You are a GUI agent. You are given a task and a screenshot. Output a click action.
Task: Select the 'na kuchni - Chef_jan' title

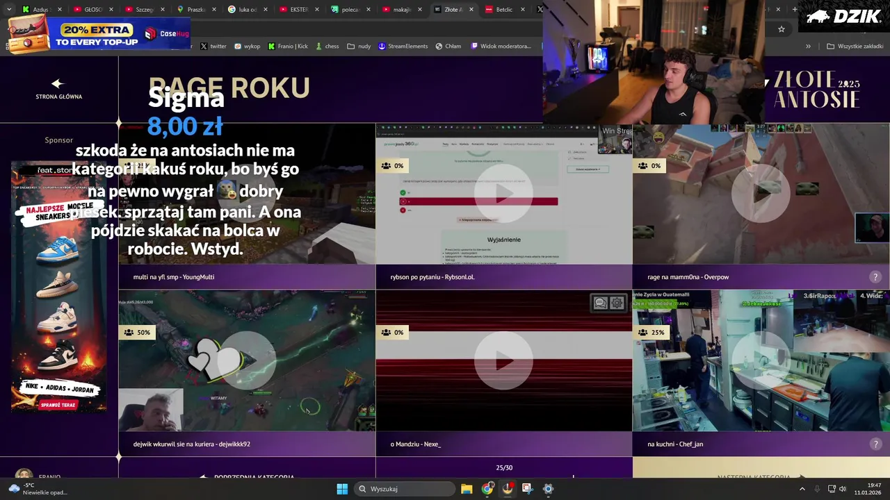(x=675, y=444)
